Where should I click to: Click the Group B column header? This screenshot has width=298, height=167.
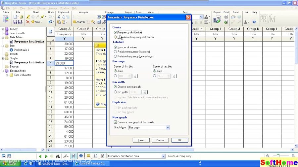pyautogui.click(x=83, y=29)
